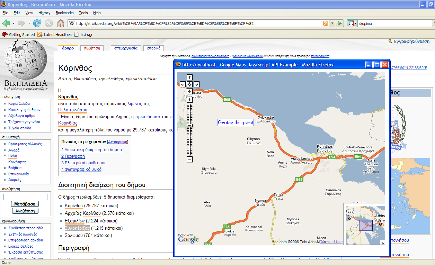435x266 pixels.
Task: Collapse the overview map with corner arrow
Action: point(382,242)
